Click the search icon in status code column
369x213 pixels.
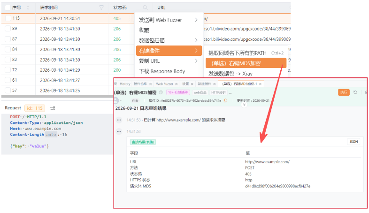click(145, 8)
